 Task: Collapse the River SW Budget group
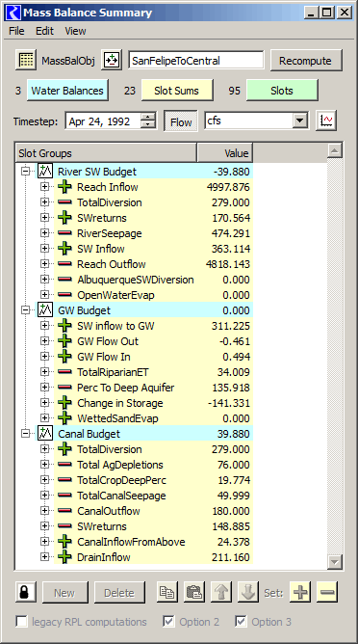(25, 172)
